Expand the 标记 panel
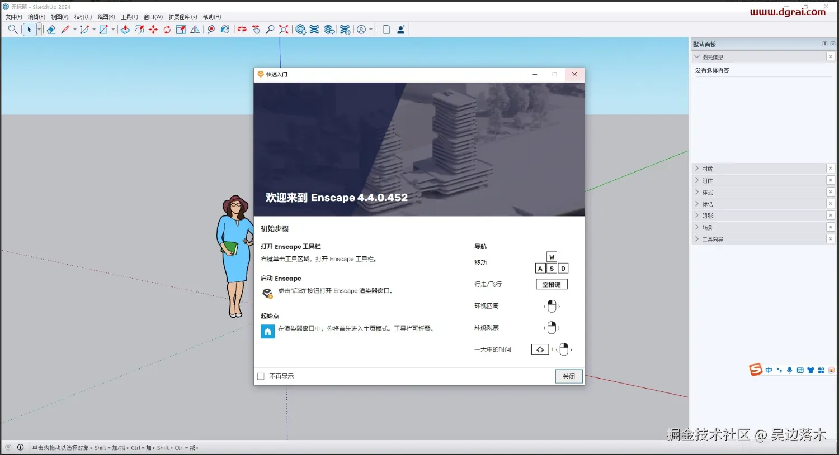 pos(697,204)
